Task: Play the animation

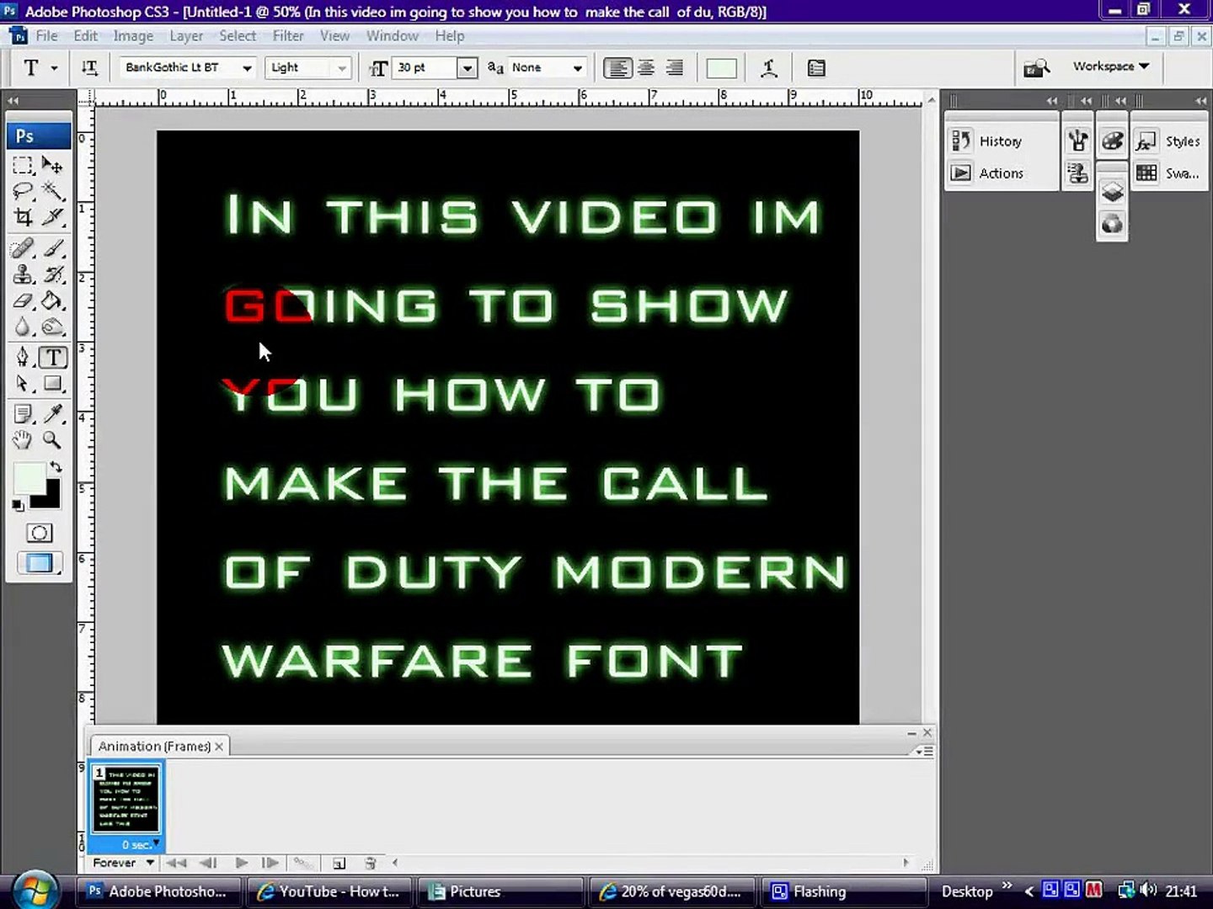Action: point(241,863)
